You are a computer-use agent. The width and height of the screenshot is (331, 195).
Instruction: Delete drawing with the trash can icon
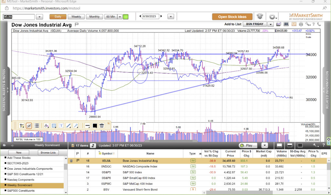101,126
